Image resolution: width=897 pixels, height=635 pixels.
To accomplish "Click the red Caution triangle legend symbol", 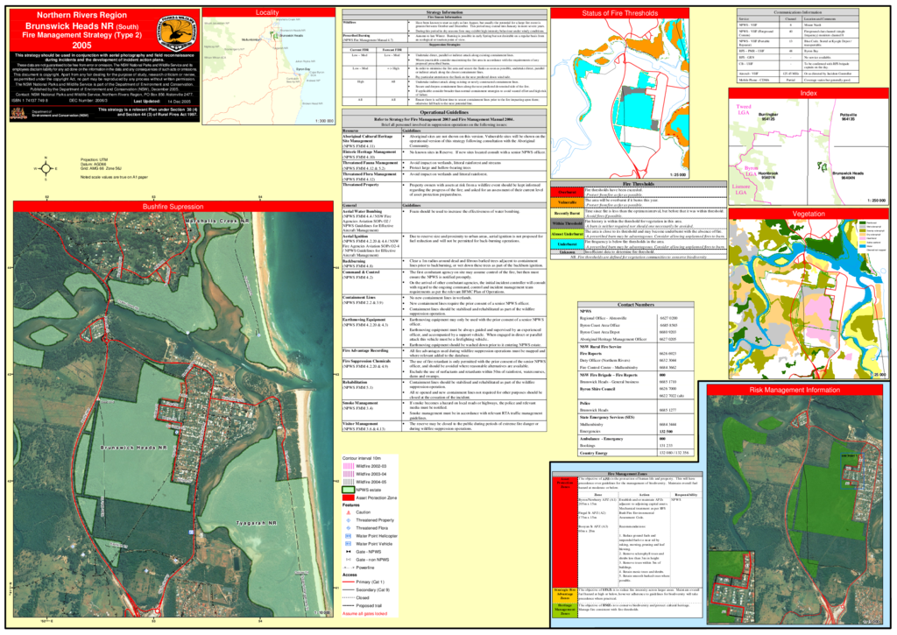I will [x=349, y=512].
